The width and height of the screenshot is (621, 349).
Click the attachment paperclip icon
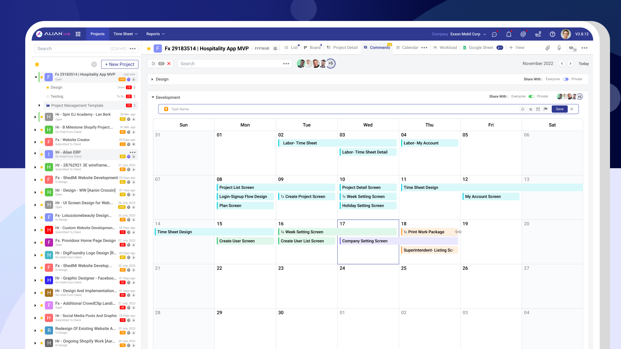pyautogui.click(x=548, y=48)
